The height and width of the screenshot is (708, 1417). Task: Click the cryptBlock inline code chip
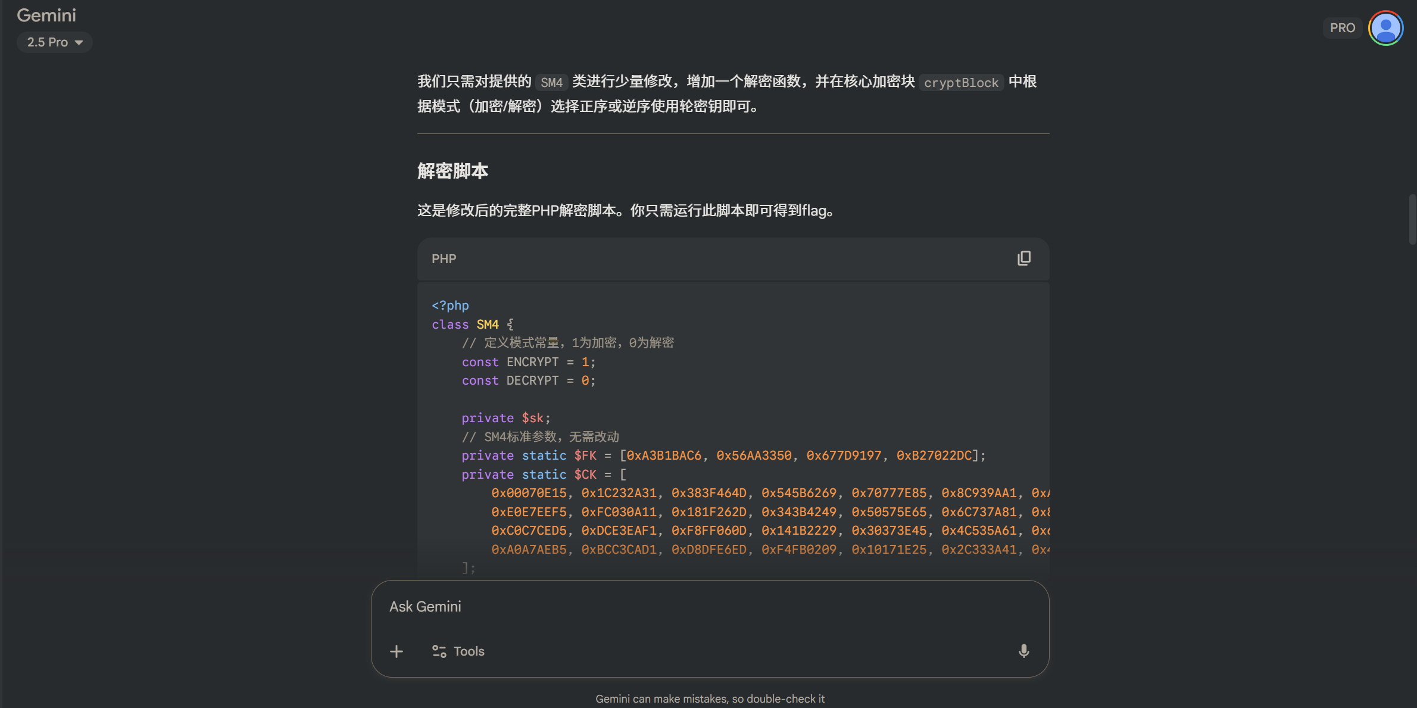click(x=961, y=83)
